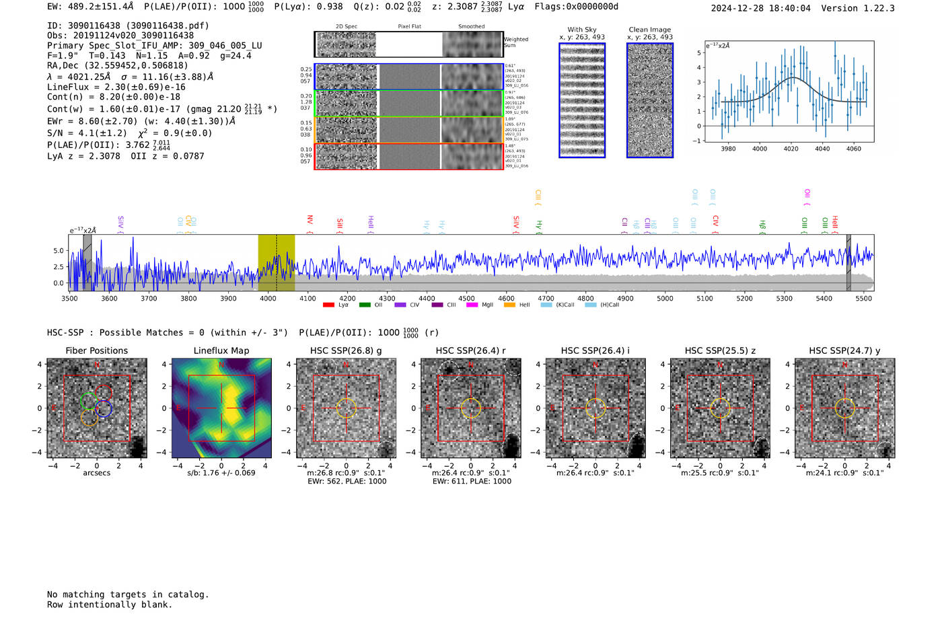Screen dimensions: 942x641
Task: Click the 2D Spec column header
Action: [x=347, y=27]
